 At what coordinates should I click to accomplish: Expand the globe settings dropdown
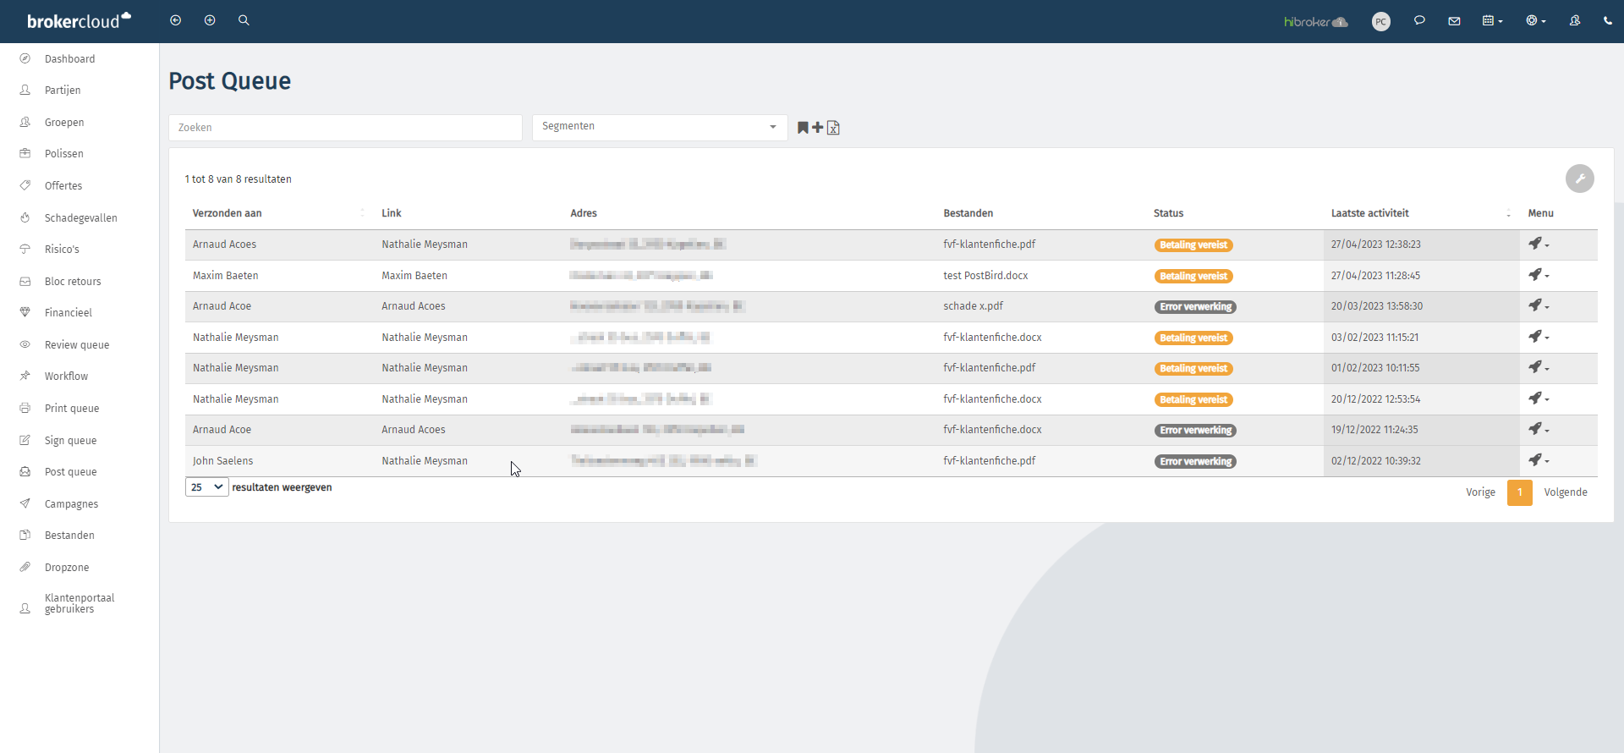coord(1535,21)
